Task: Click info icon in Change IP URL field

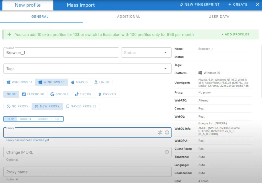Action: coord(167,152)
